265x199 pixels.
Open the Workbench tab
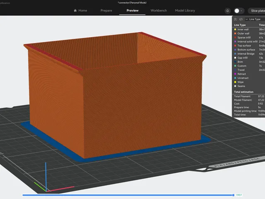coord(159,10)
